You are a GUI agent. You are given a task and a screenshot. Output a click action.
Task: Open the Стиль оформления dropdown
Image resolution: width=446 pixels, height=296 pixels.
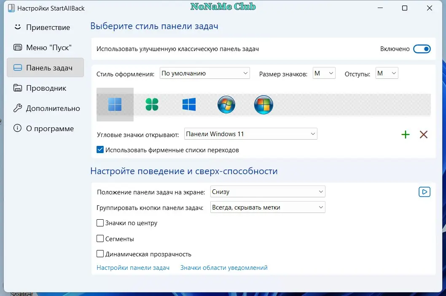(x=205, y=73)
